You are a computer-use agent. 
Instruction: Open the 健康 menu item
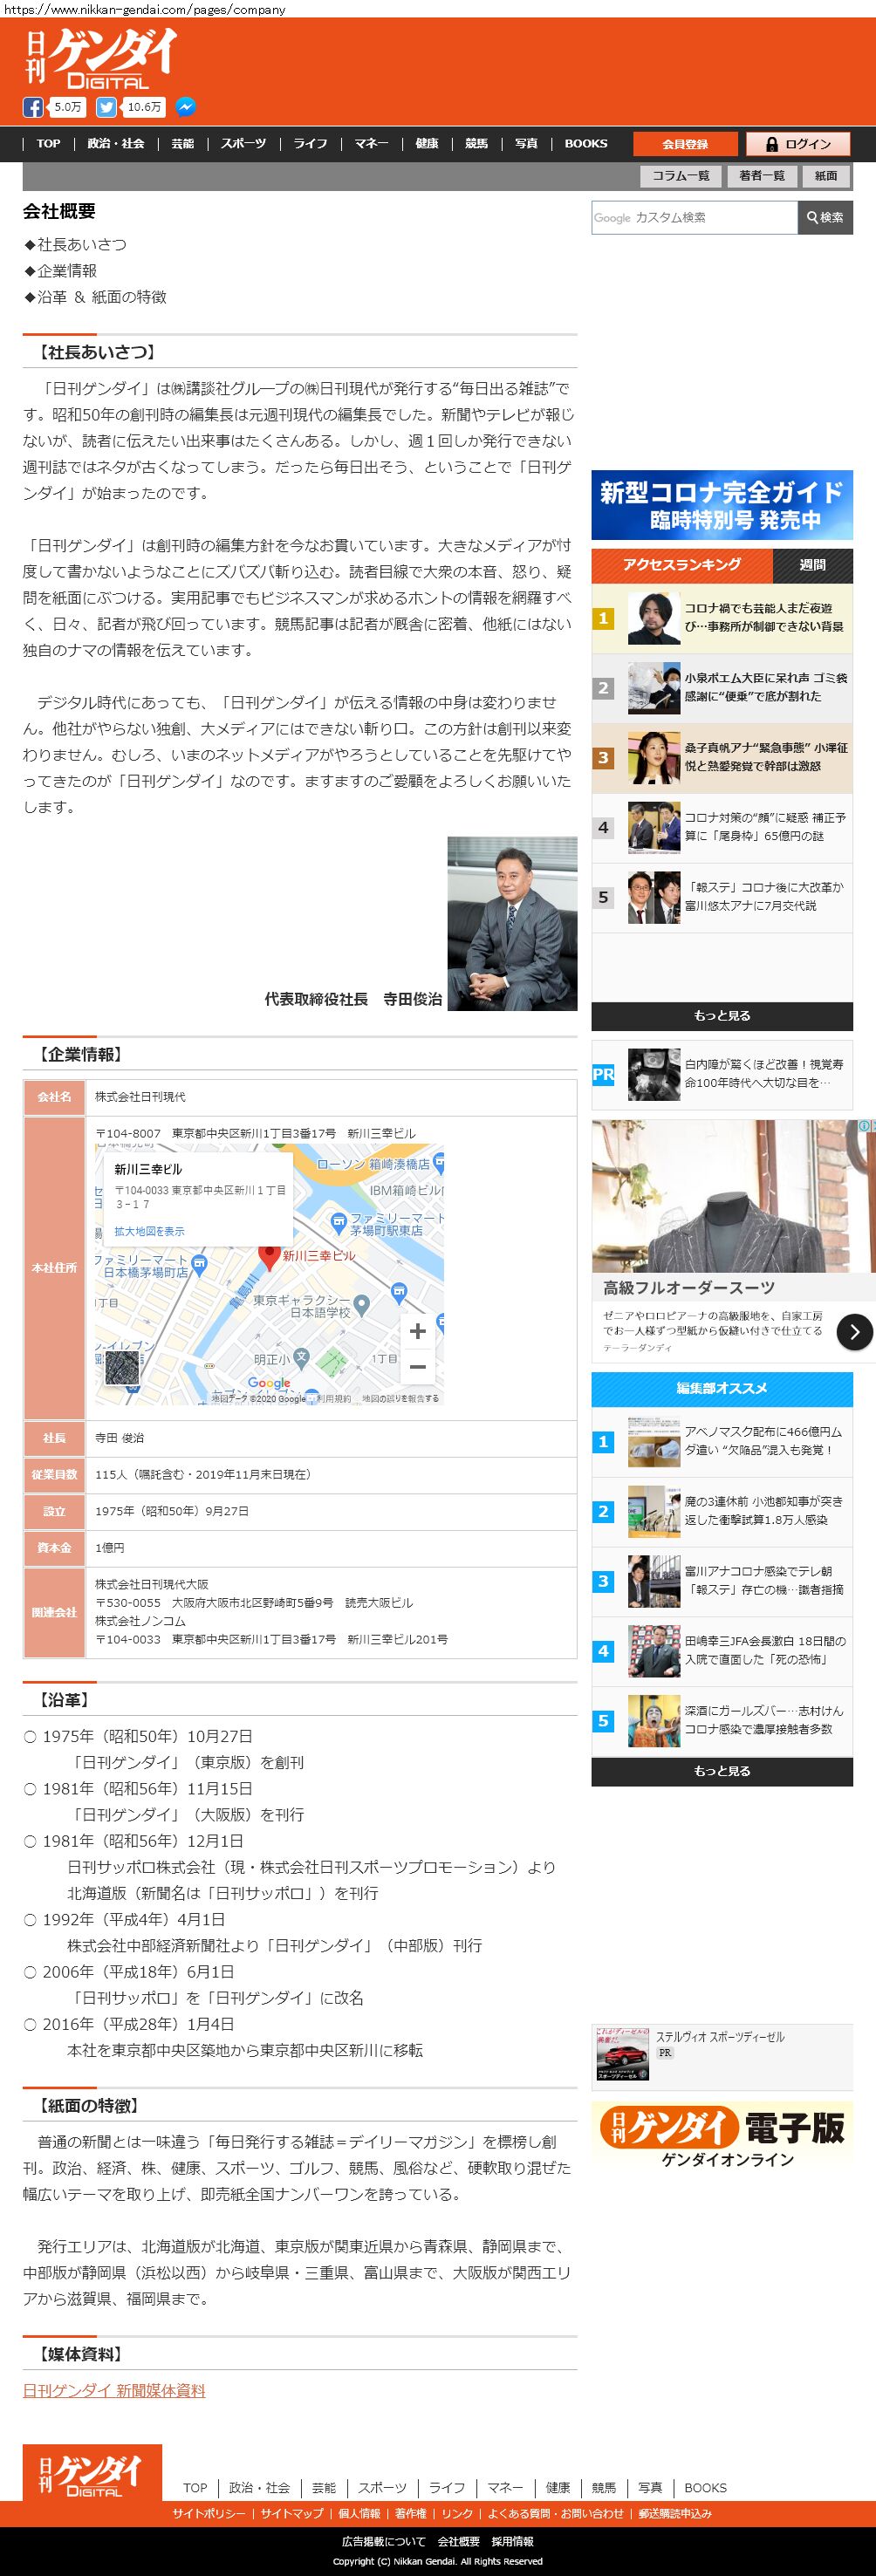(x=427, y=144)
